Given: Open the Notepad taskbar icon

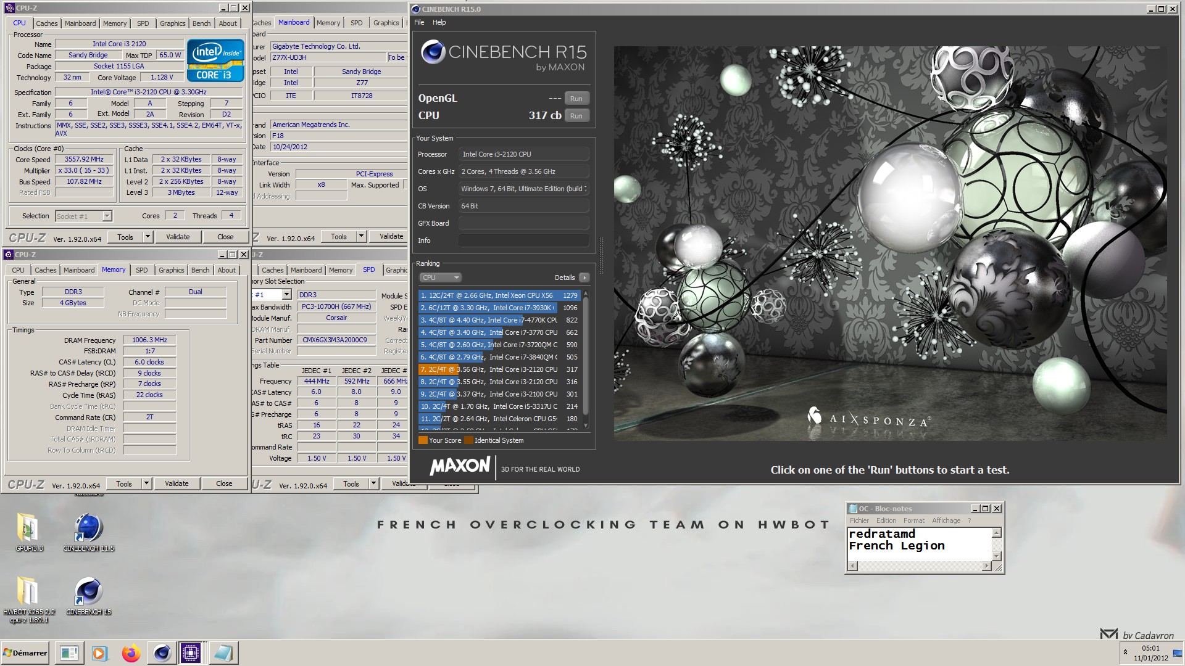Looking at the screenshot, I should tap(223, 652).
